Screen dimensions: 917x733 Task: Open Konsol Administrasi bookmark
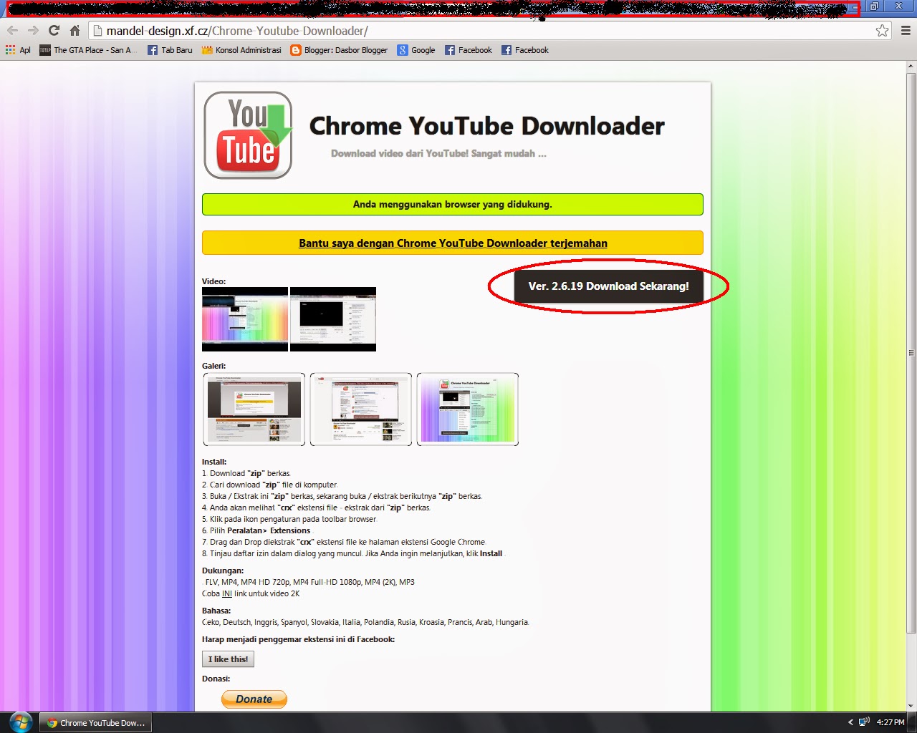pyautogui.click(x=241, y=50)
